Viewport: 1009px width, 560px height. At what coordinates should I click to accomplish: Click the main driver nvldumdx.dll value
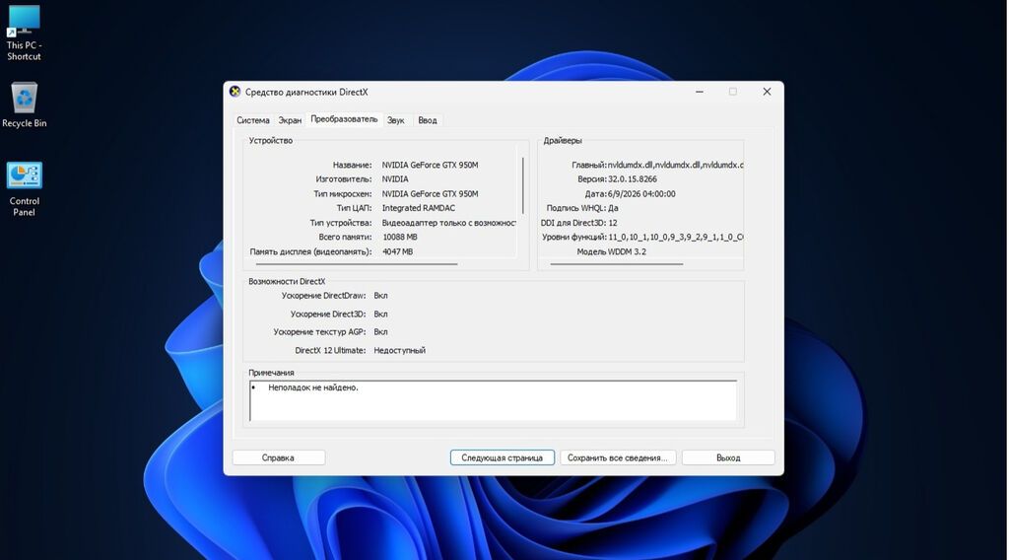pyautogui.click(x=675, y=165)
